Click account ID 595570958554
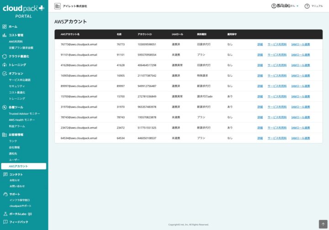The image size is (329, 230). (x=147, y=55)
